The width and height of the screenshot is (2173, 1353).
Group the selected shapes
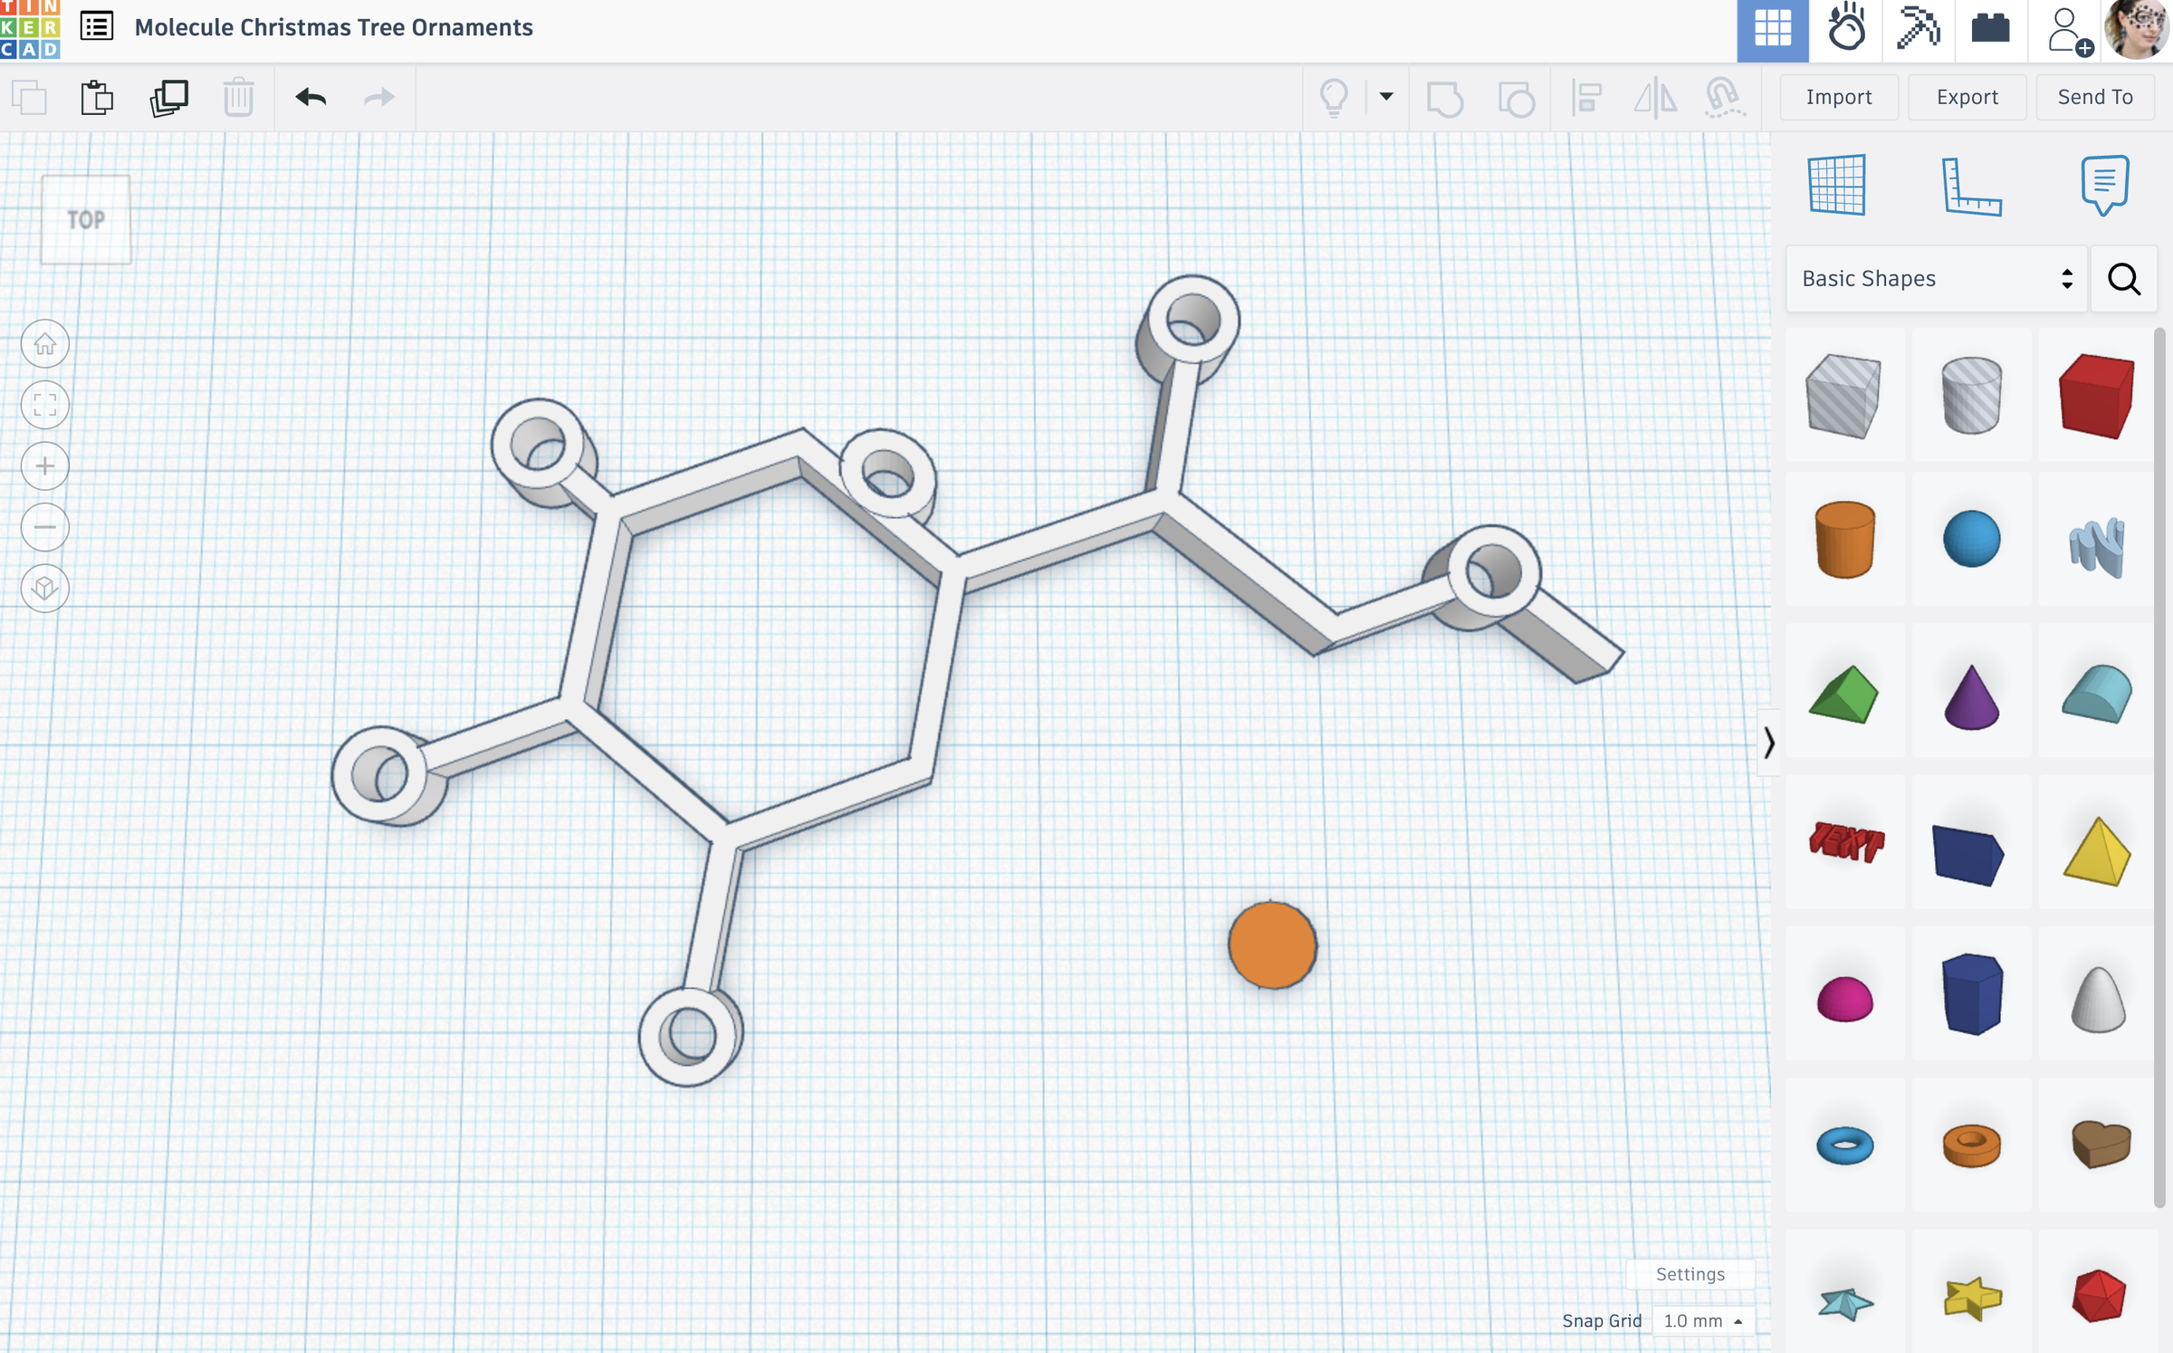pos(1445,100)
